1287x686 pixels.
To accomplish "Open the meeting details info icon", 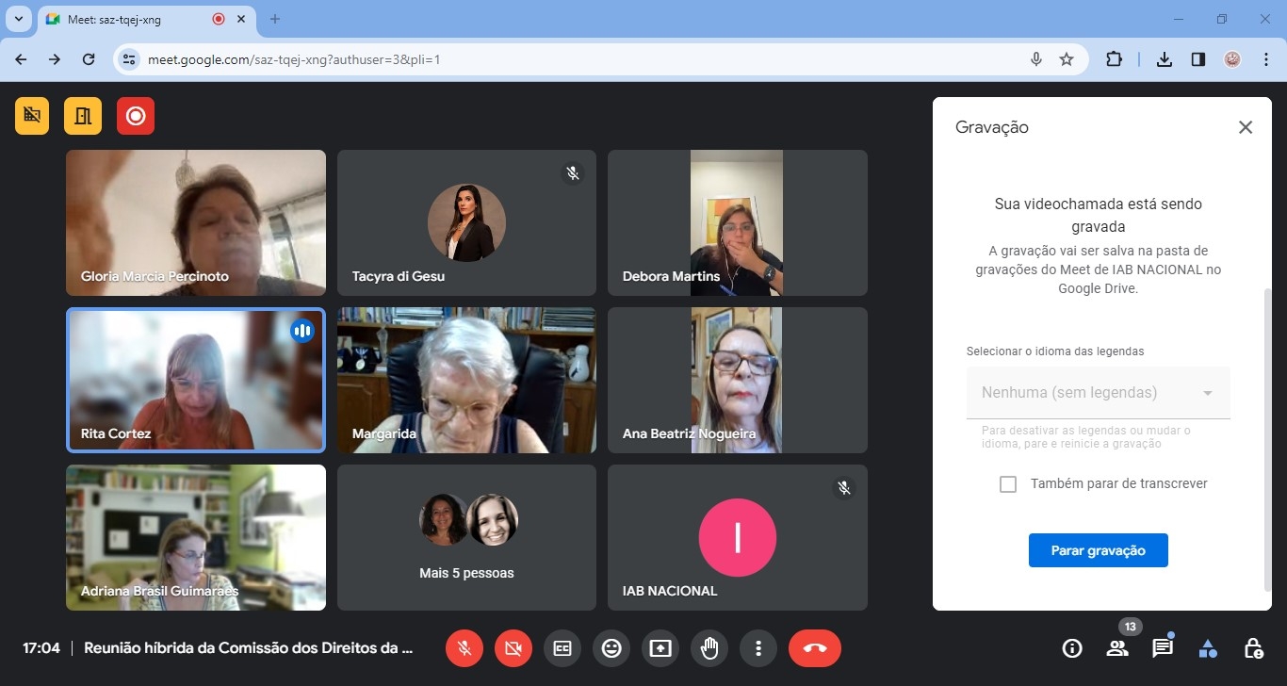I will pos(1071,648).
